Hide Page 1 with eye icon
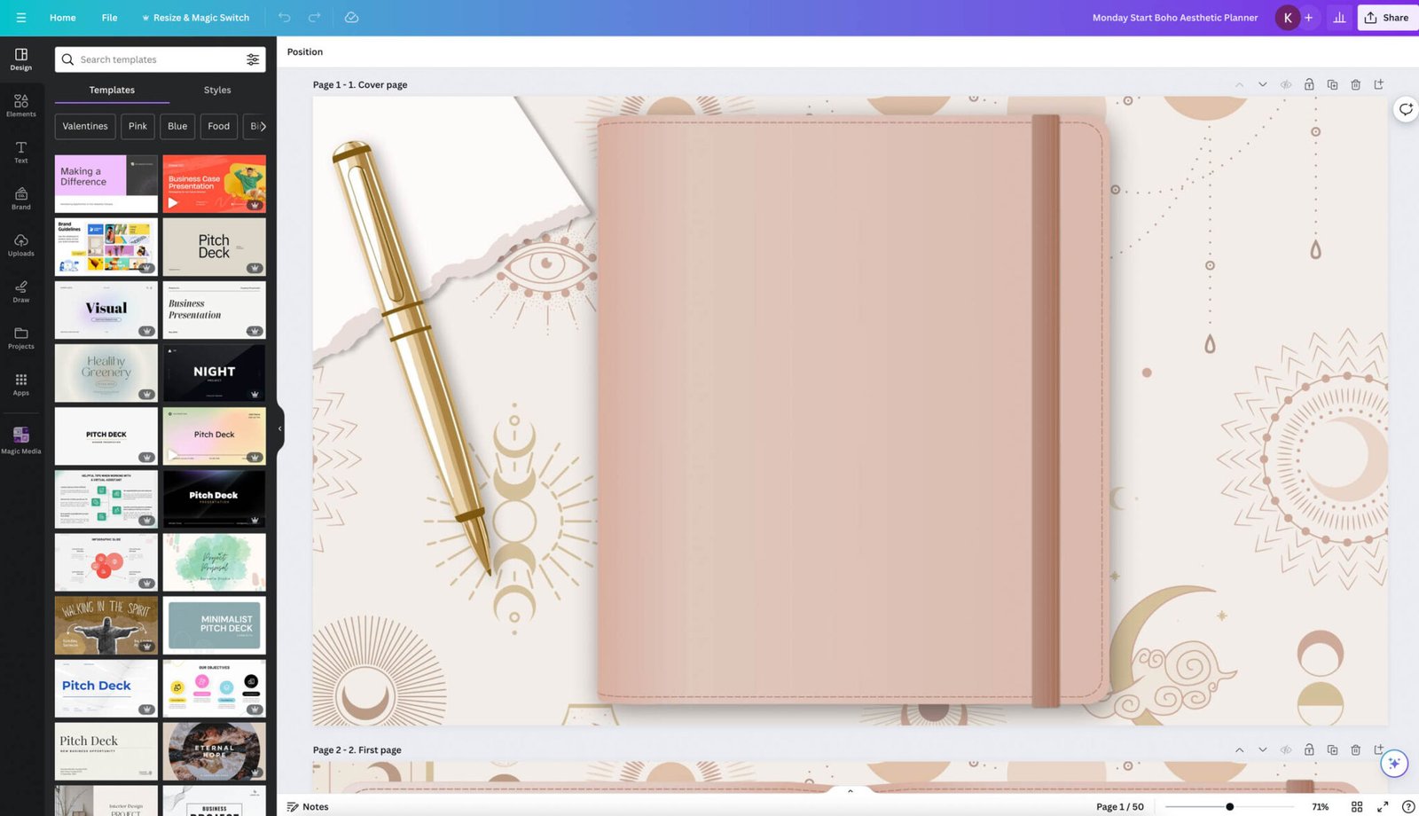The width and height of the screenshot is (1419, 816). (x=1286, y=85)
